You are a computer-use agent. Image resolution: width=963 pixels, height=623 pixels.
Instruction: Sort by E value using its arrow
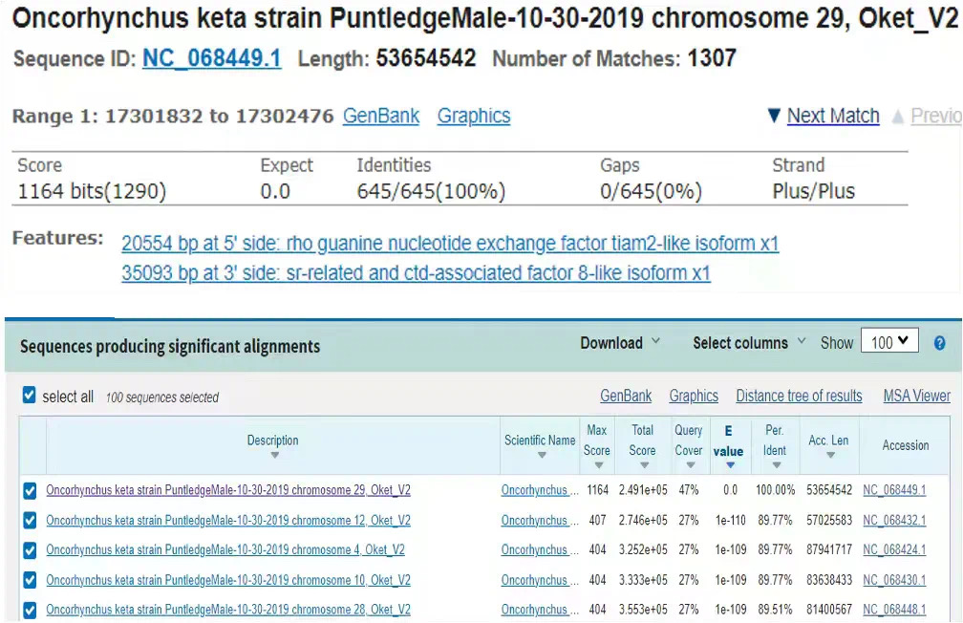[730, 465]
